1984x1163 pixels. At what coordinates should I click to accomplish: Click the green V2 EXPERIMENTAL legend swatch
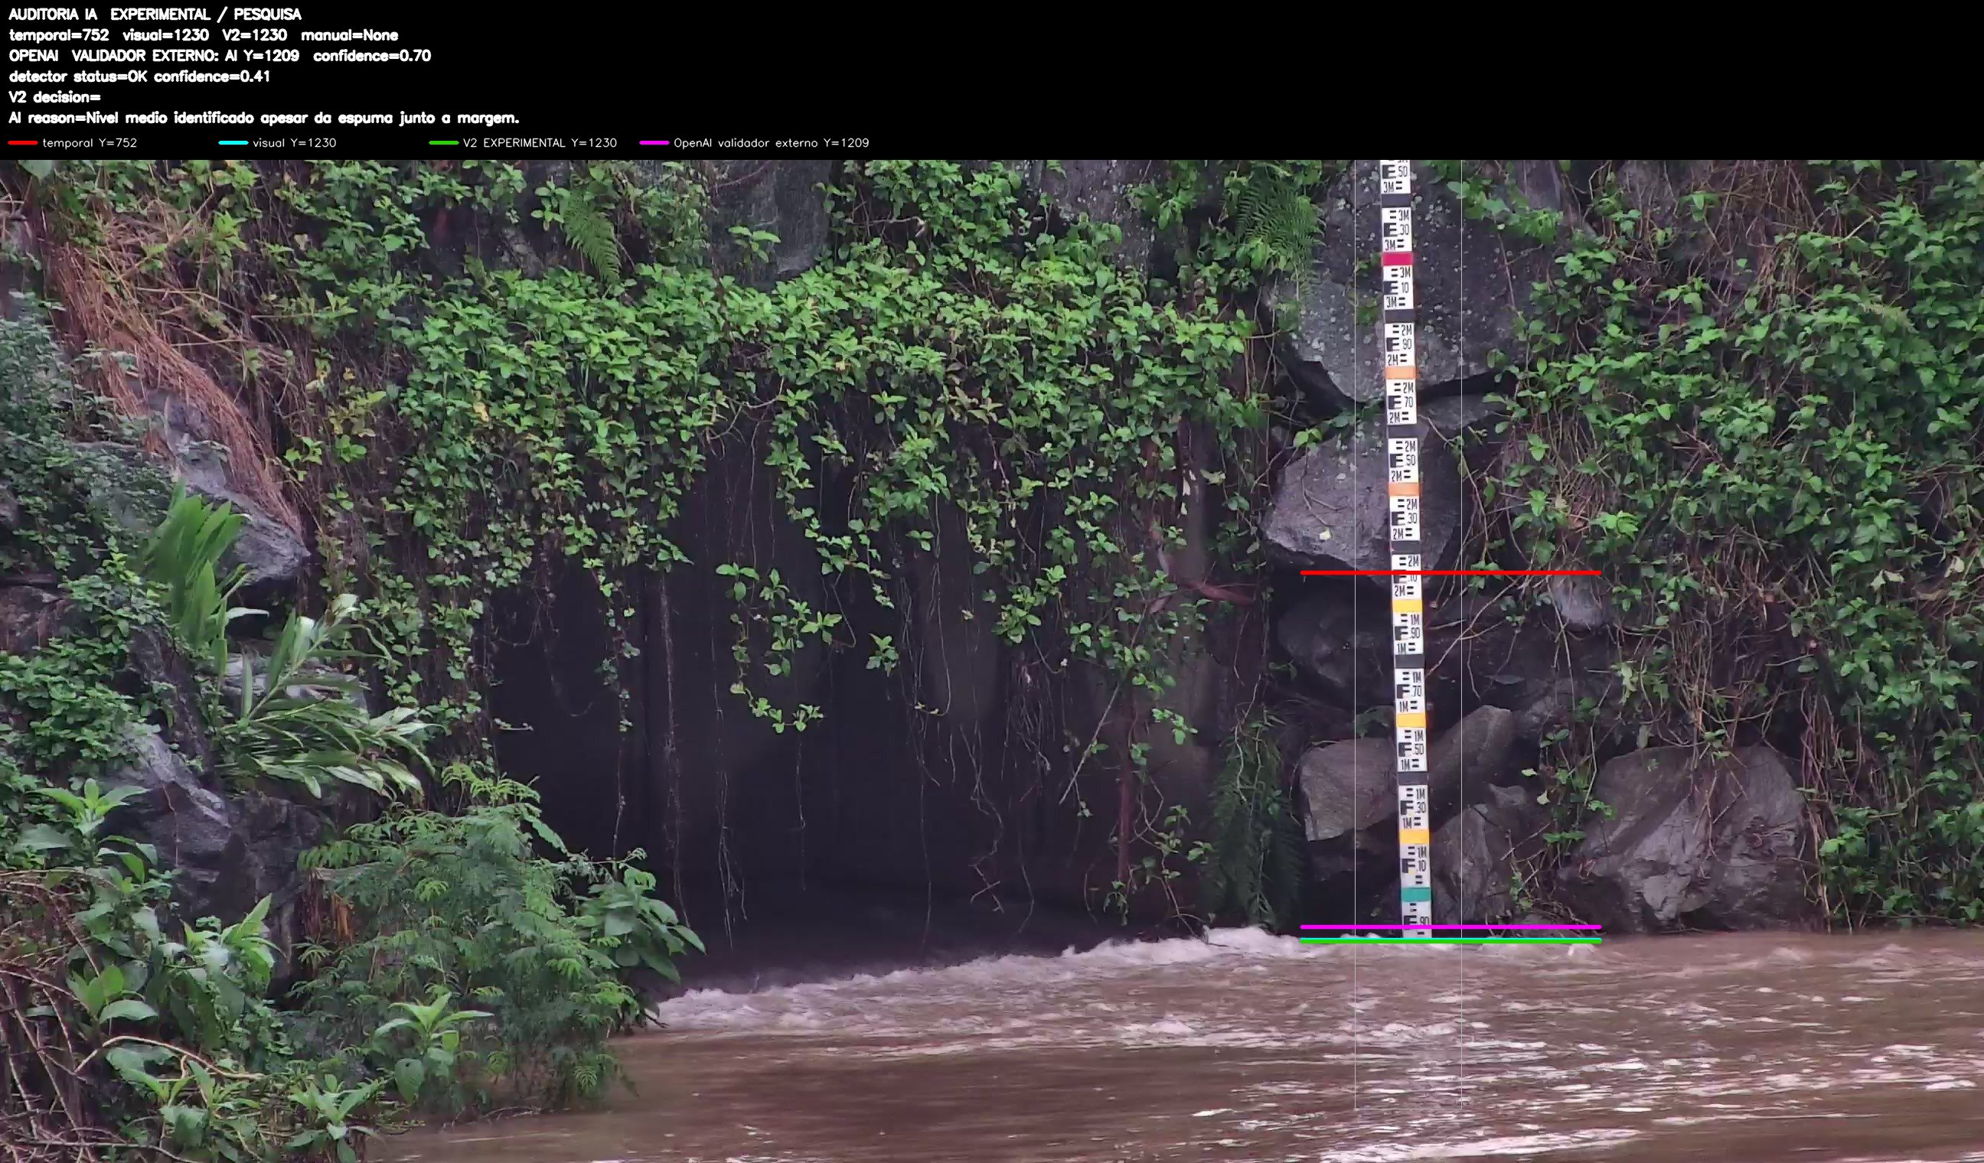click(443, 142)
